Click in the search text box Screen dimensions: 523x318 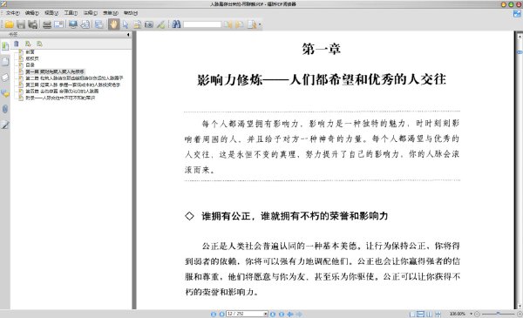[x=202, y=24]
